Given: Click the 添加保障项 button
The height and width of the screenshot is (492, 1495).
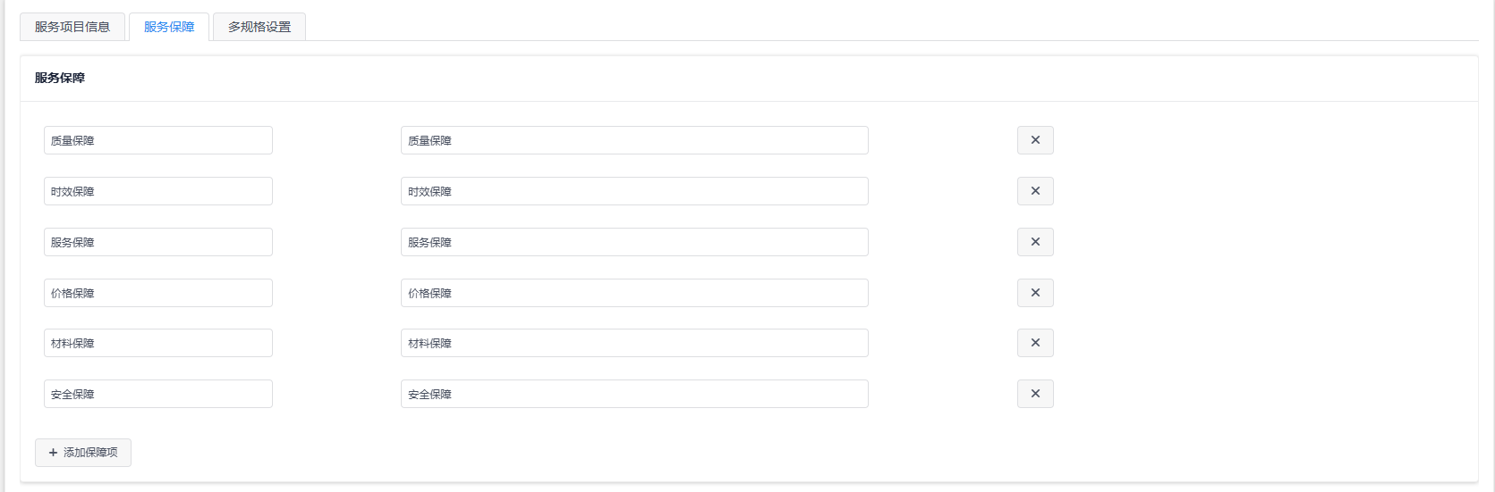Looking at the screenshot, I should click(x=83, y=453).
